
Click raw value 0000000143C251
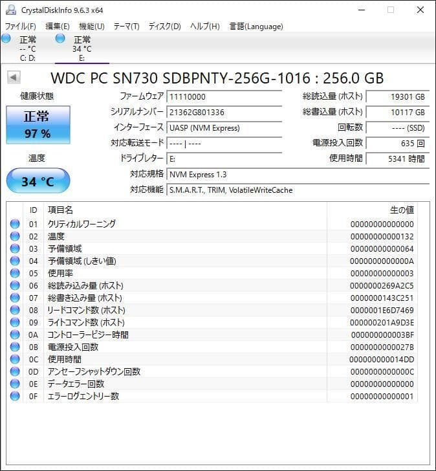tap(382, 298)
